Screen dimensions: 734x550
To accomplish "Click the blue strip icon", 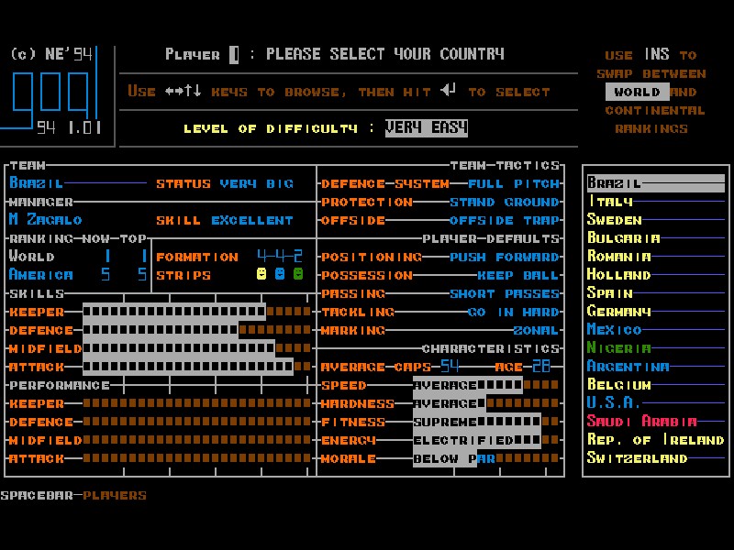I will tap(280, 275).
